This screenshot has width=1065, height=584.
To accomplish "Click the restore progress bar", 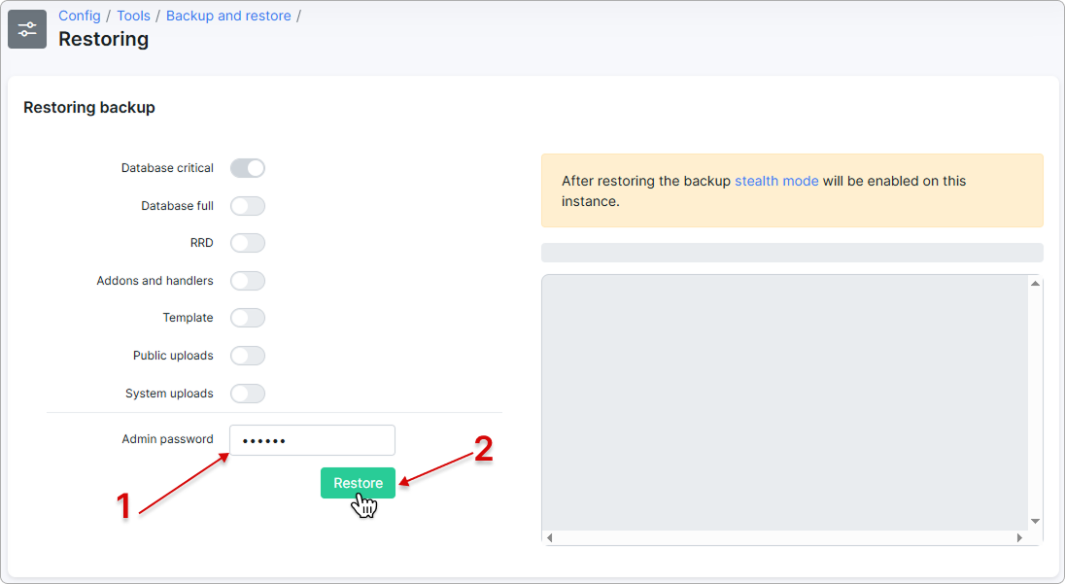I will tap(791, 253).
